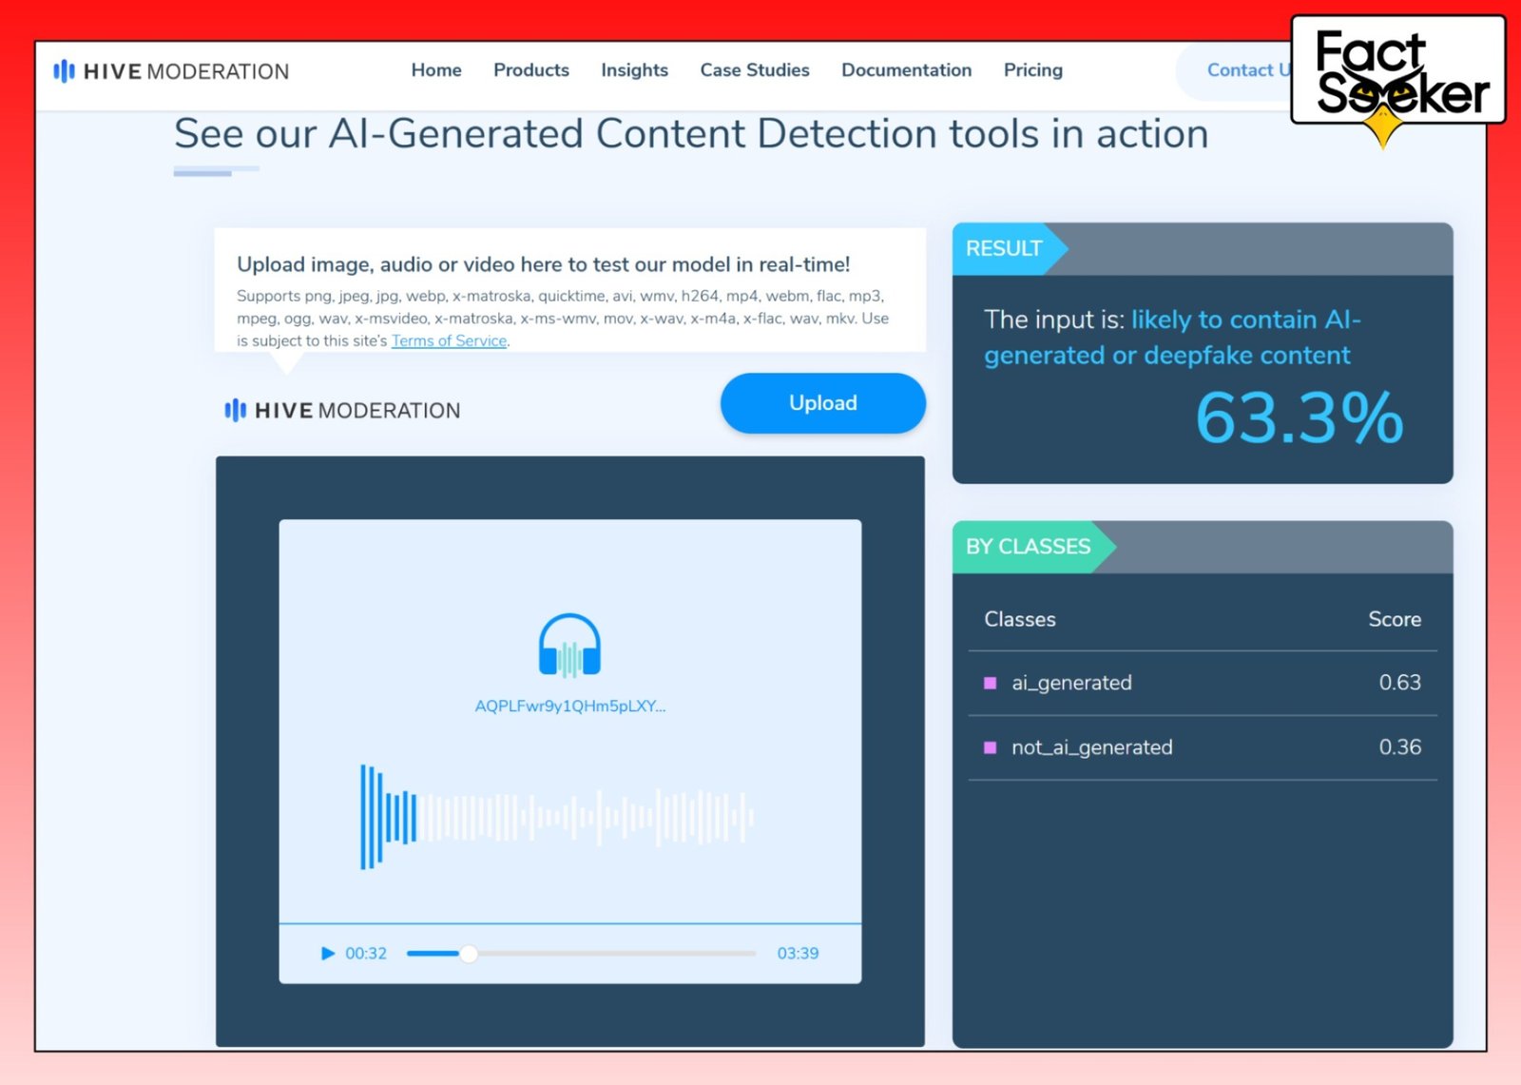
Task: Click the audio filename AQPLFwr9y1QHm5pLXY...
Action: [x=570, y=706]
